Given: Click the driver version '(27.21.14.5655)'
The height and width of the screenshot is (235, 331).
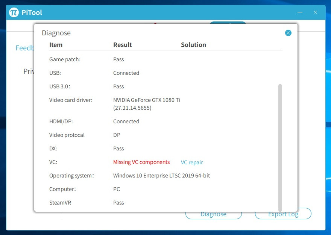Looking at the screenshot, I should (x=132, y=108).
